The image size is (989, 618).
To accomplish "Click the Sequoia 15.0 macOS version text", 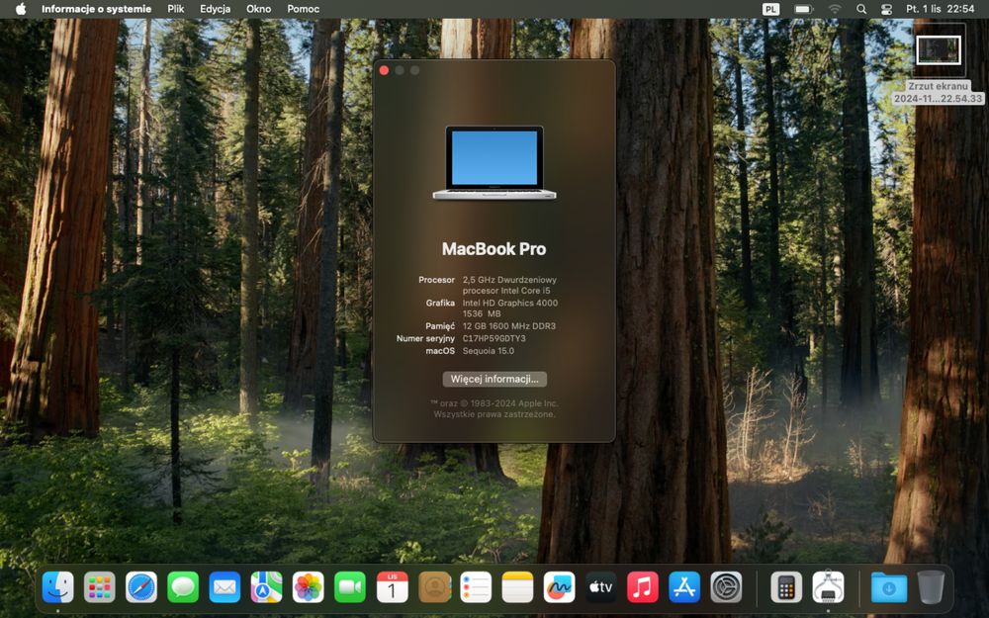I will pyautogui.click(x=489, y=351).
